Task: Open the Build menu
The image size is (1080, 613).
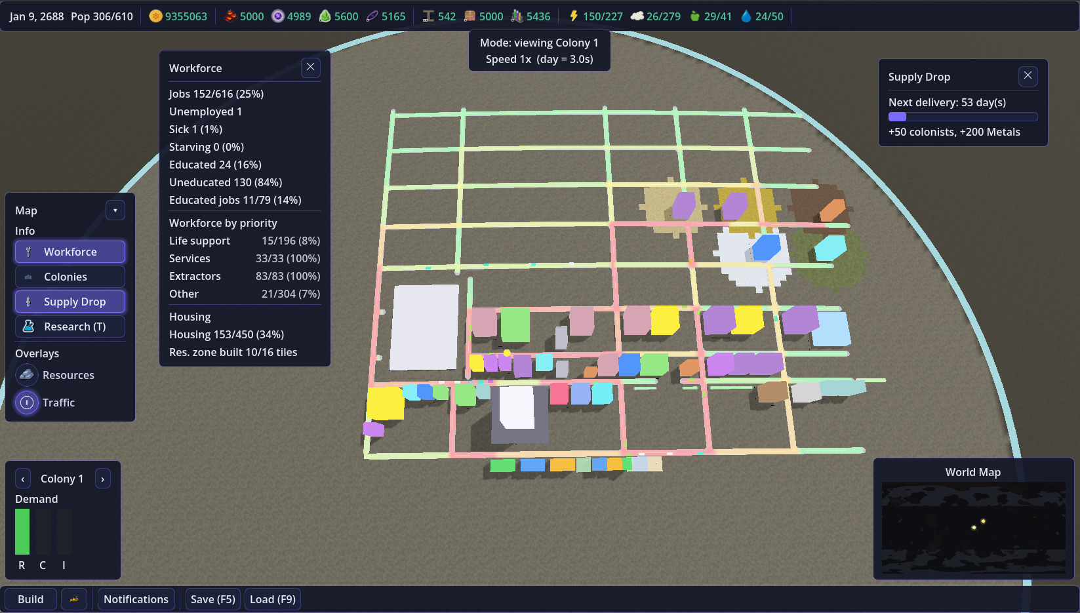Action: 31,599
